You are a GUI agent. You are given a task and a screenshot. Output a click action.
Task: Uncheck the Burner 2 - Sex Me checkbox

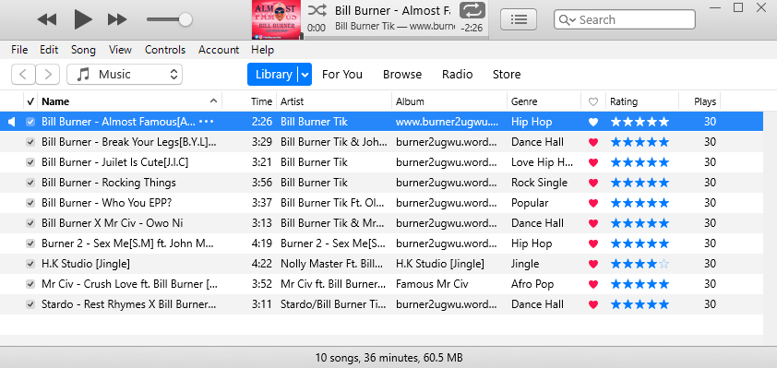click(x=30, y=243)
